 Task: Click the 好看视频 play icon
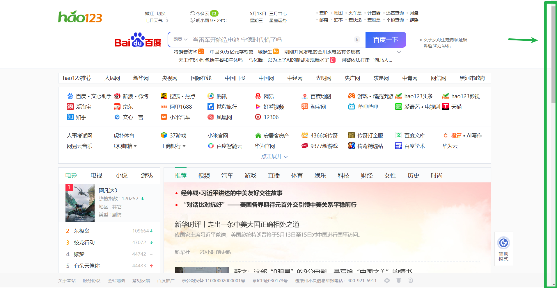pos(258,107)
